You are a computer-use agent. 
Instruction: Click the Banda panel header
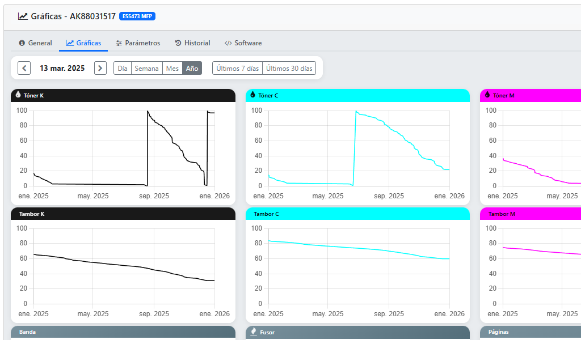(x=123, y=332)
